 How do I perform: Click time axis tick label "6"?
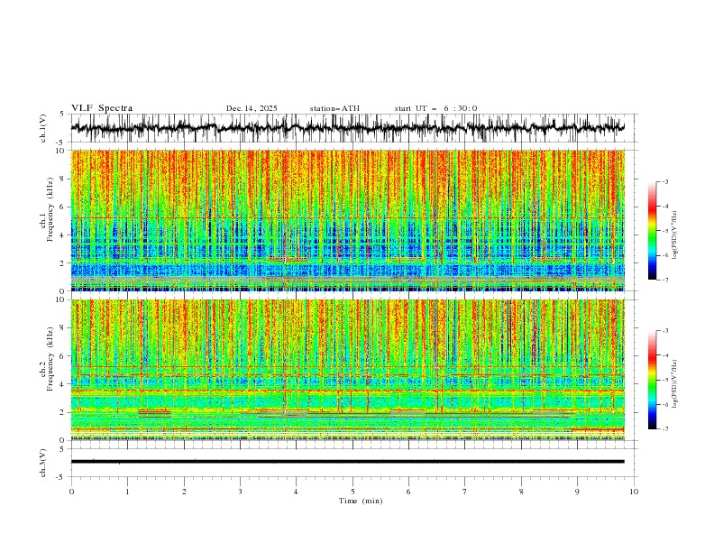click(x=408, y=492)
